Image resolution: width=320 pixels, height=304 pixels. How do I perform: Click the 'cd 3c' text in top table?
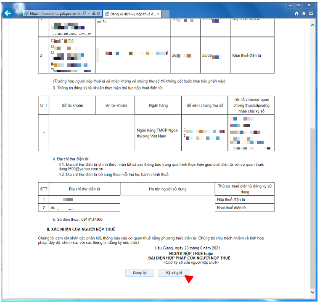pyautogui.click(x=102, y=22)
